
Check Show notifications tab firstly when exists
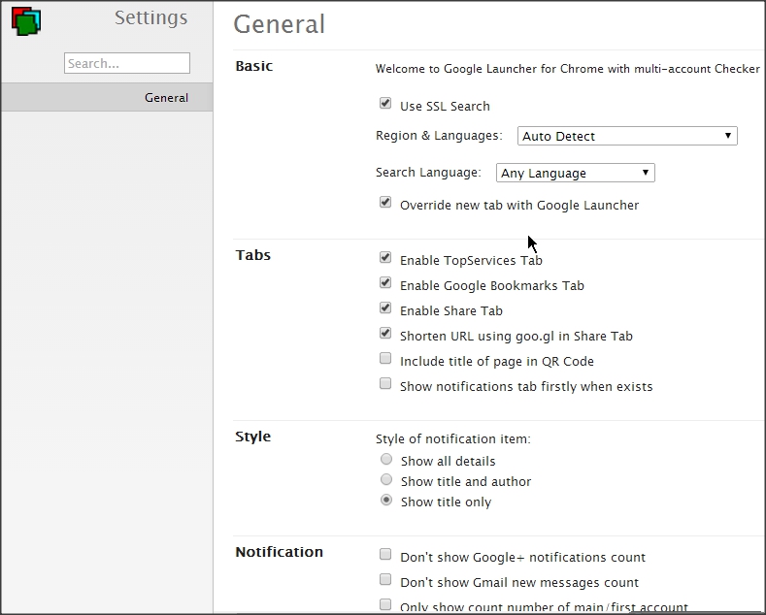[385, 385]
